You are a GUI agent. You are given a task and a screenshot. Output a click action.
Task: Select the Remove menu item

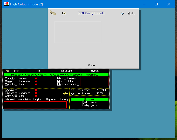tap(94, 71)
